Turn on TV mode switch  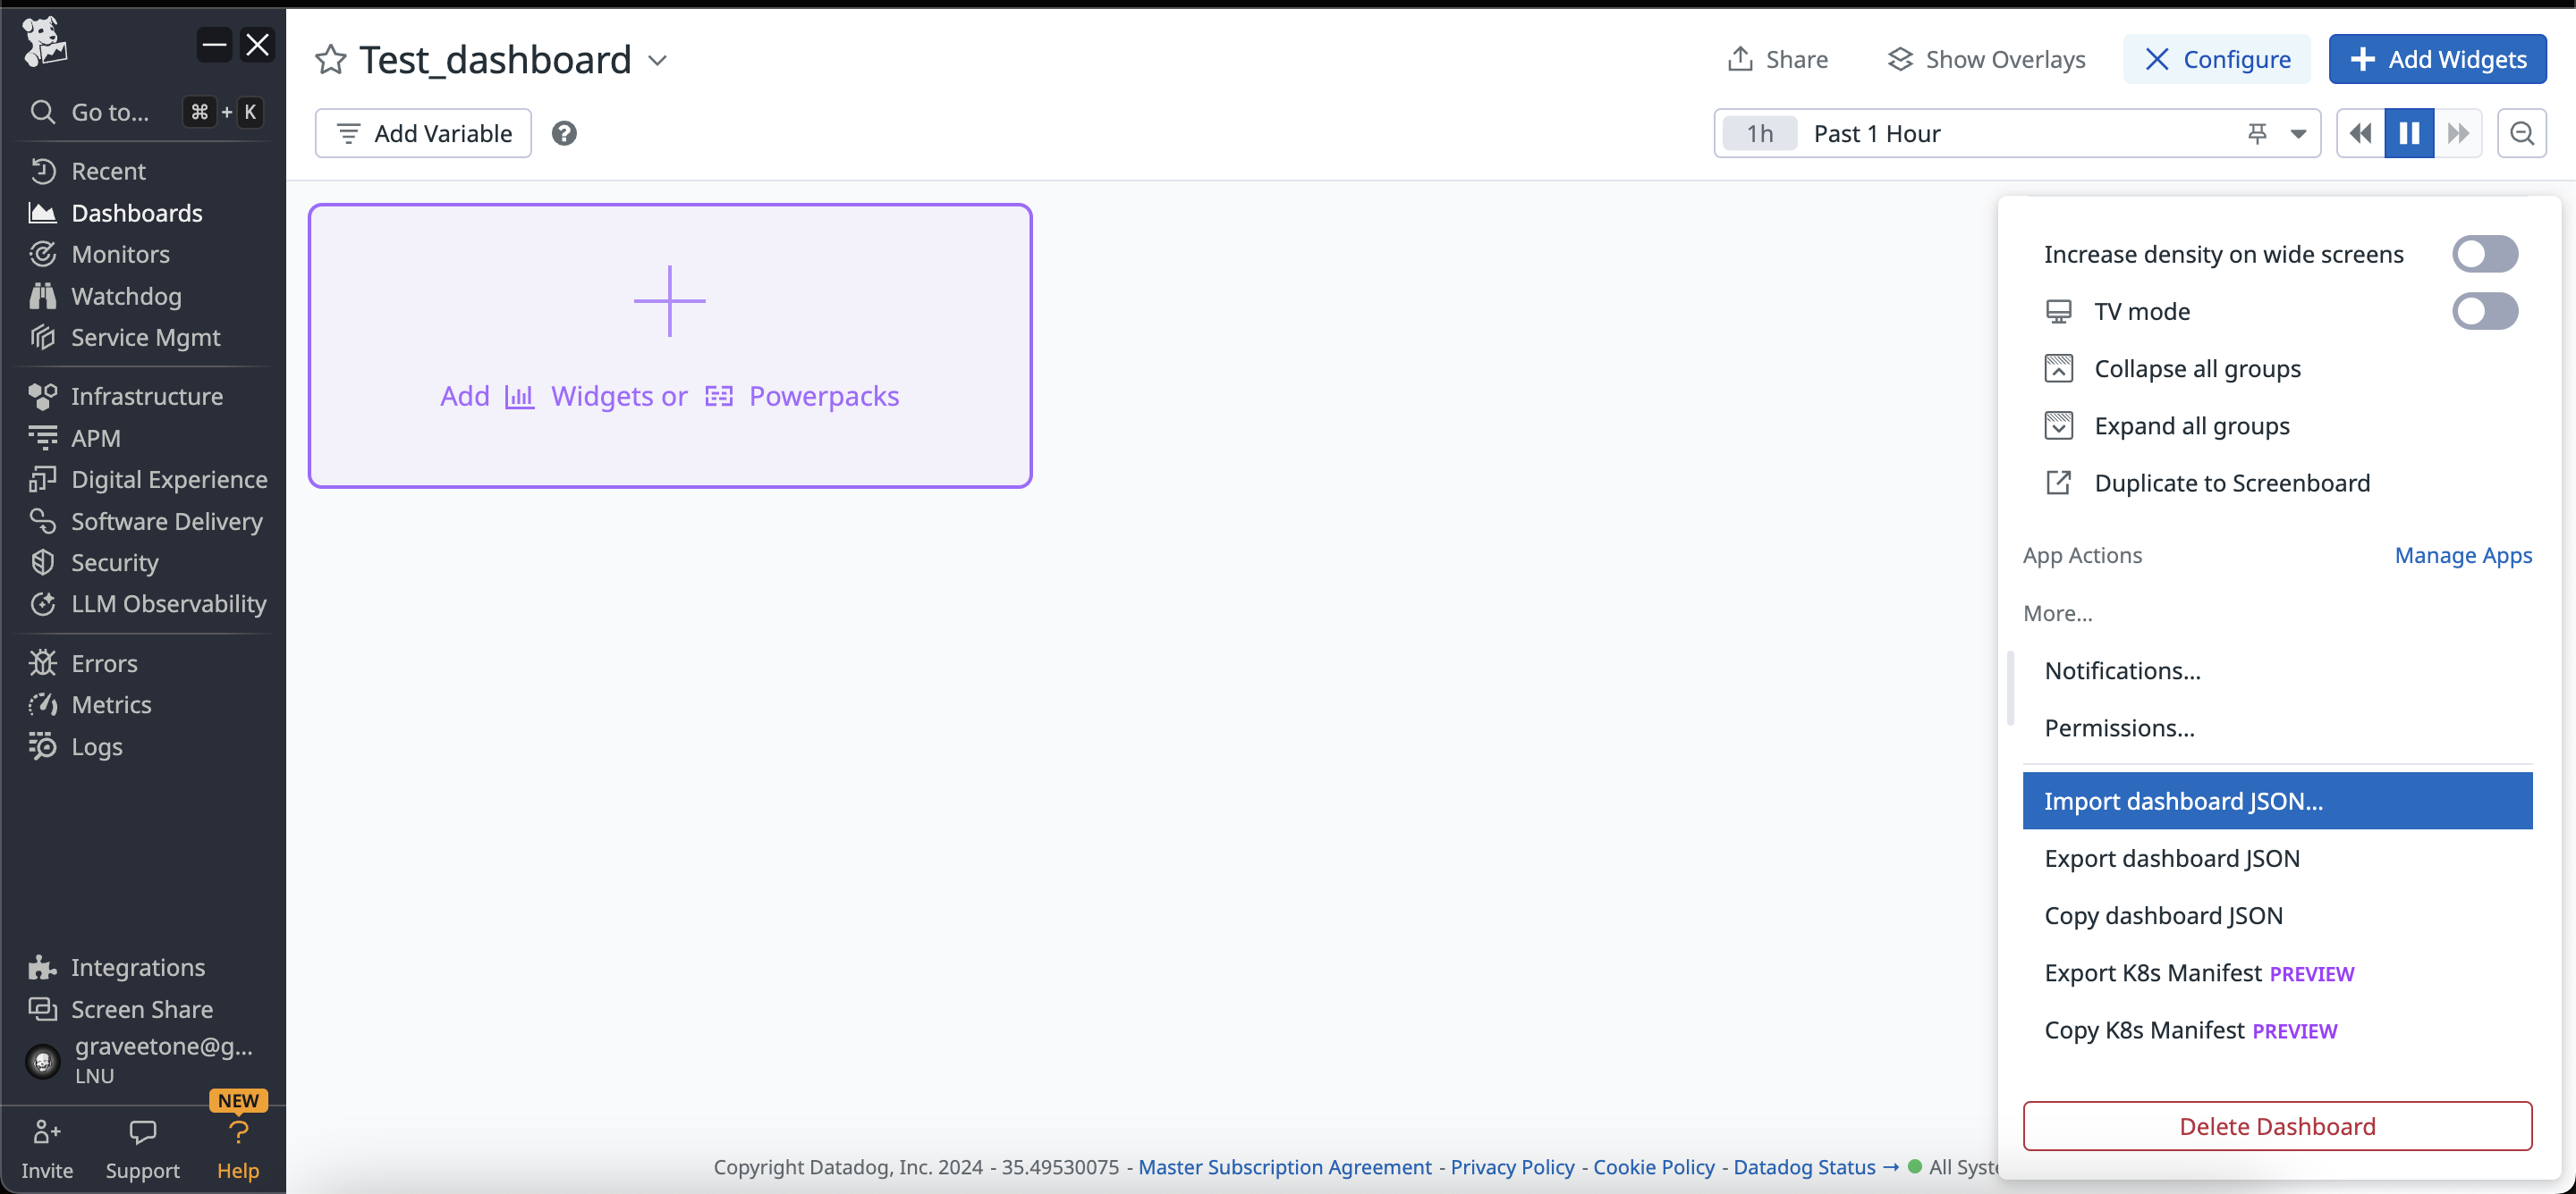2484,311
